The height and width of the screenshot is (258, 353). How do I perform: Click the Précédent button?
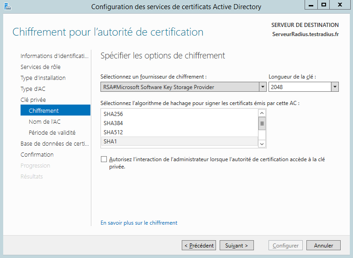pyautogui.click(x=199, y=245)
